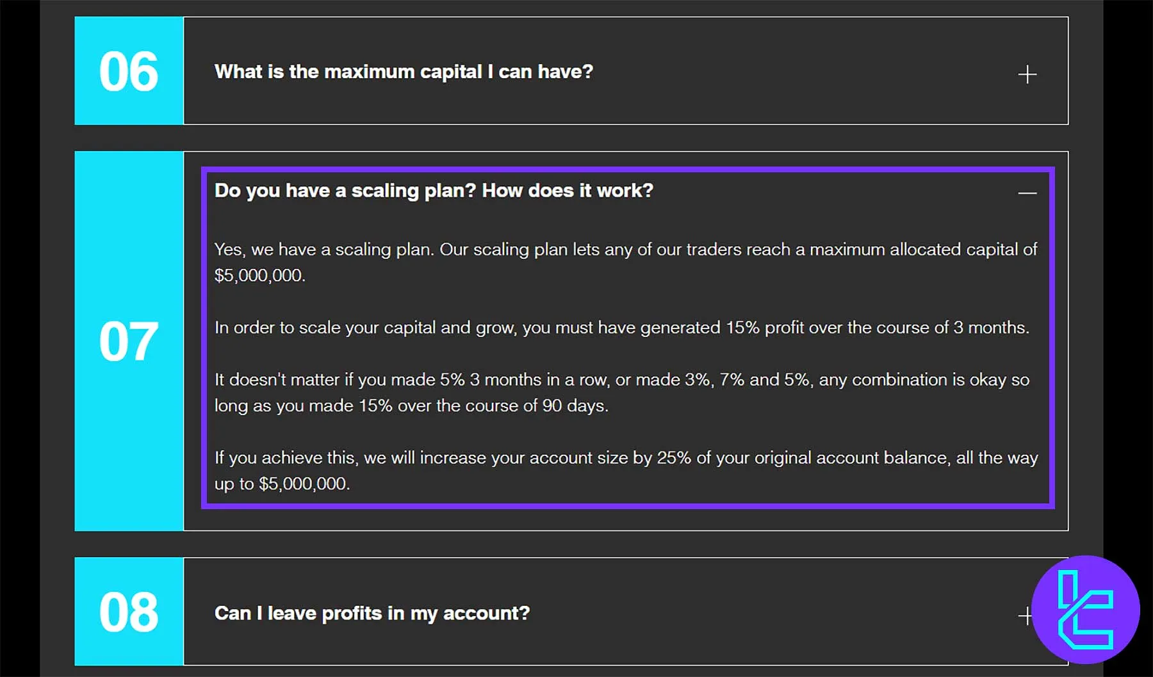This screenshot has width=1153, height=677.
Task: Open 'What is the maximum capital I can have?'
Action: point(404,72)
